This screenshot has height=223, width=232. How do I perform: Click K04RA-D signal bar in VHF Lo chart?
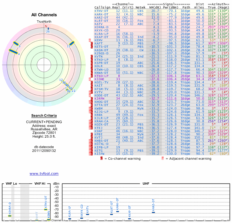click(x=10, y=216)
